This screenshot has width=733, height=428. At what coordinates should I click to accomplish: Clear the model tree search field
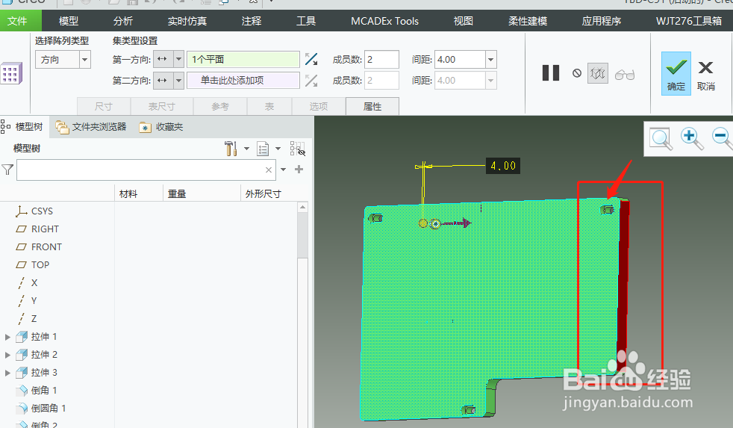(x=268, y=170)
